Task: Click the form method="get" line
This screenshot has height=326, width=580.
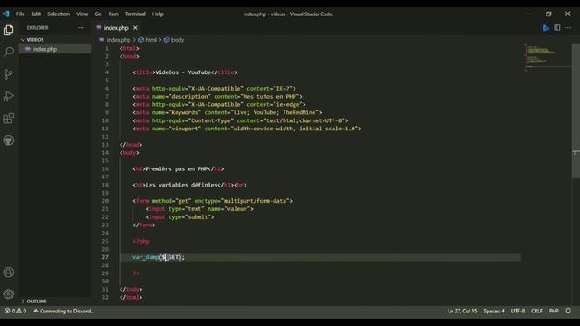Action: pos(213,201)
